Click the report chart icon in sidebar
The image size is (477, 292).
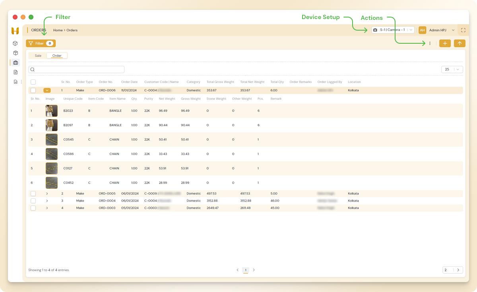point(16,82)
